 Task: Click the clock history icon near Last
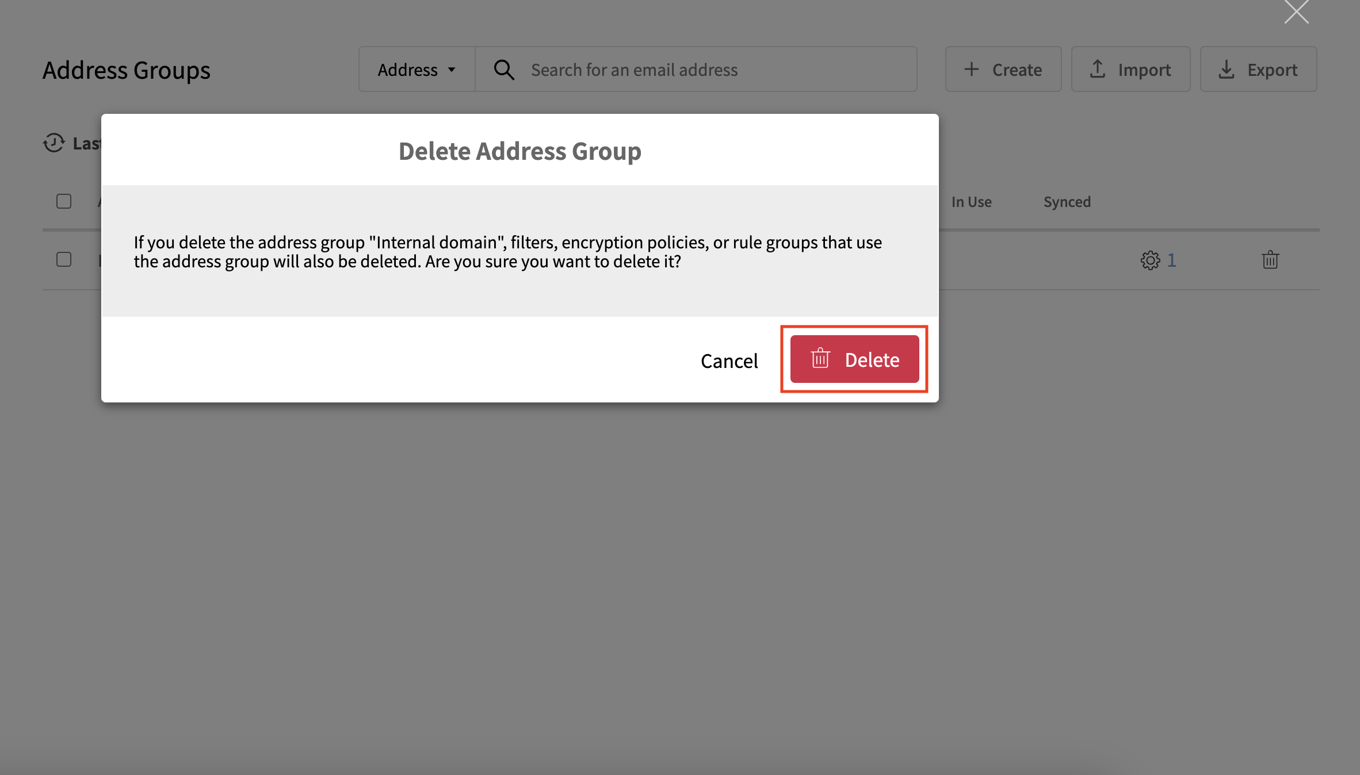(x=54, y=143)
